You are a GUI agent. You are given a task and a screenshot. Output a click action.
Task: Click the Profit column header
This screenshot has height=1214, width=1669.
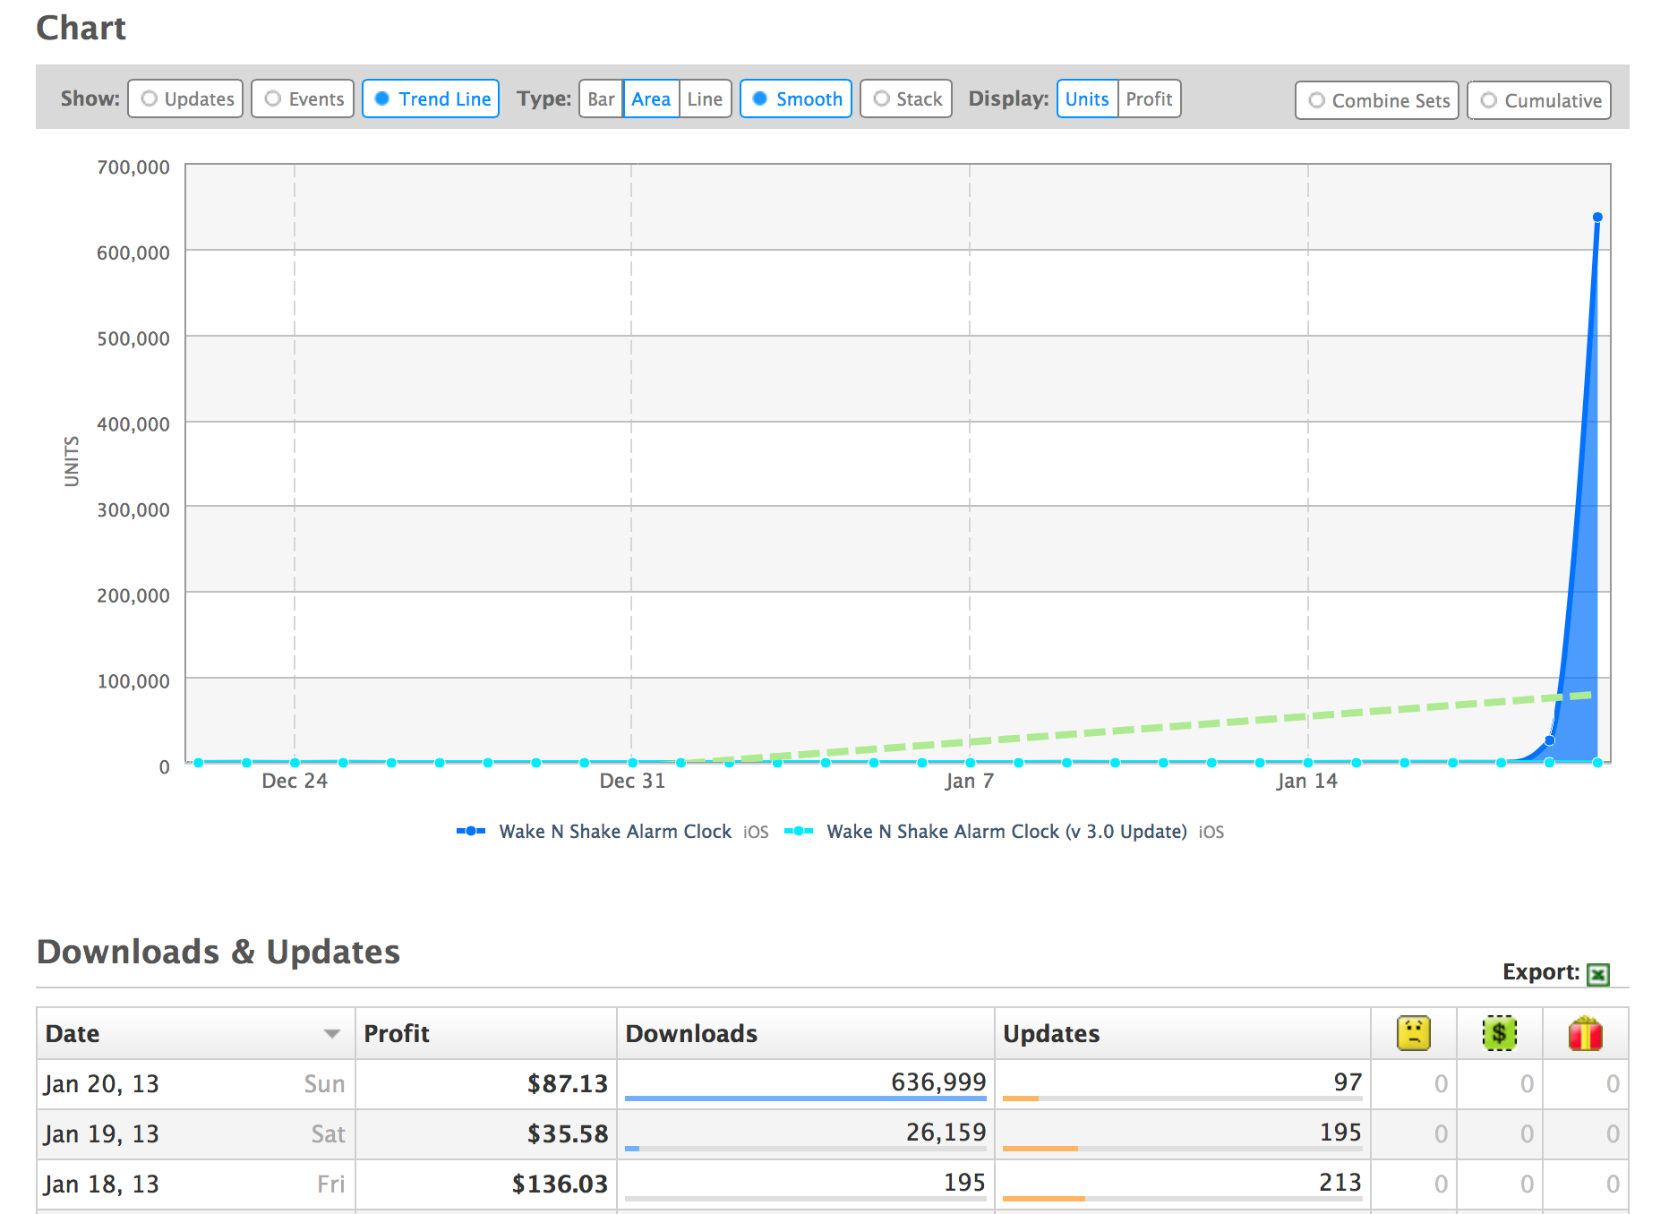pyautogui.click(x=486, y=1033)
